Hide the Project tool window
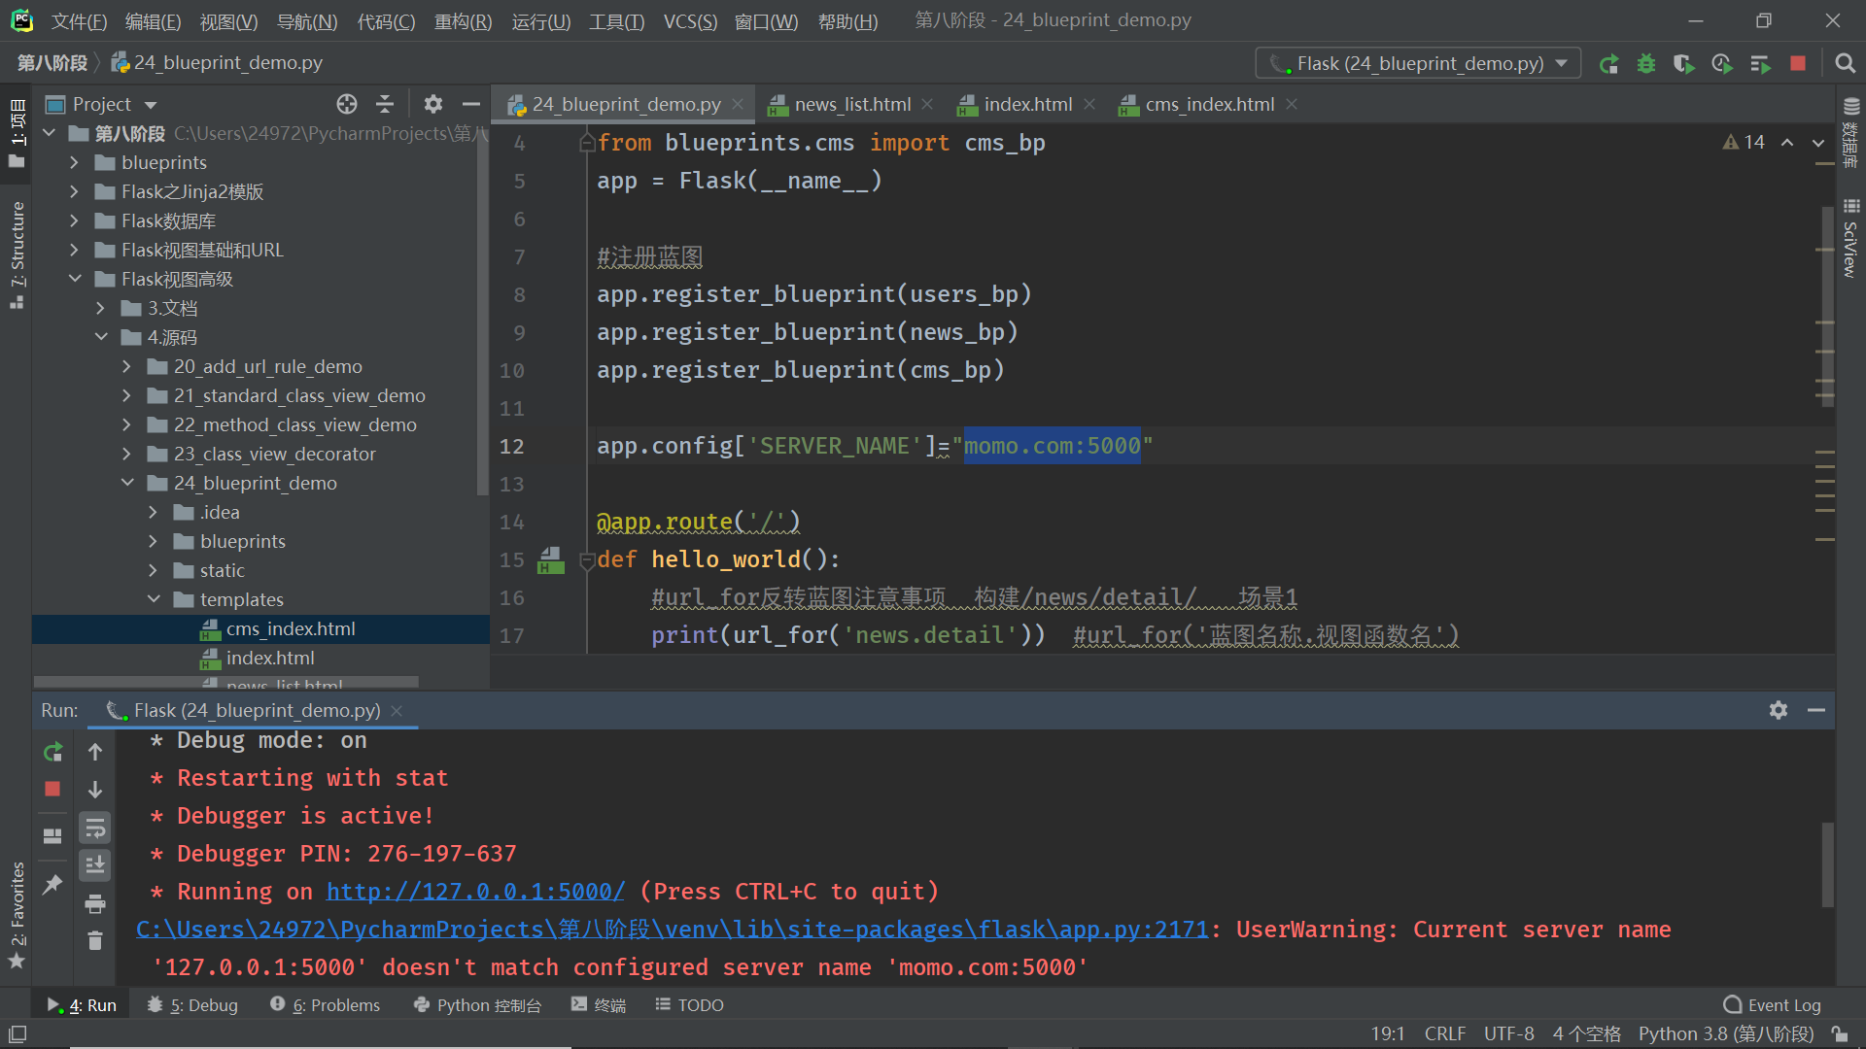1866x1049 pixels. coord(471,104)
